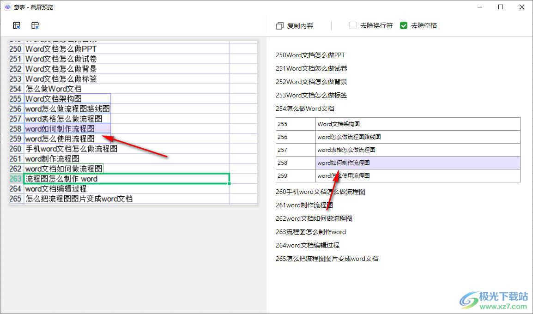The height and width of the screenshot is (314, 533).
Task: Click result table cell 256
Action: (x=296, y=137)
